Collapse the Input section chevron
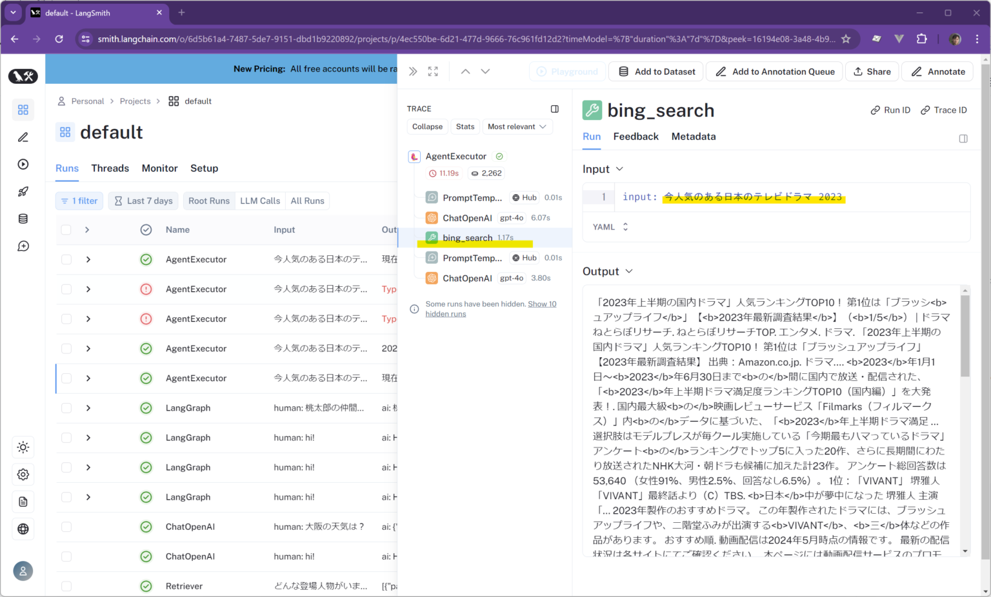 point(619,169)
